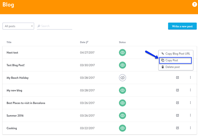Toggle visibility of Test Blog Post!

point(122,65)
